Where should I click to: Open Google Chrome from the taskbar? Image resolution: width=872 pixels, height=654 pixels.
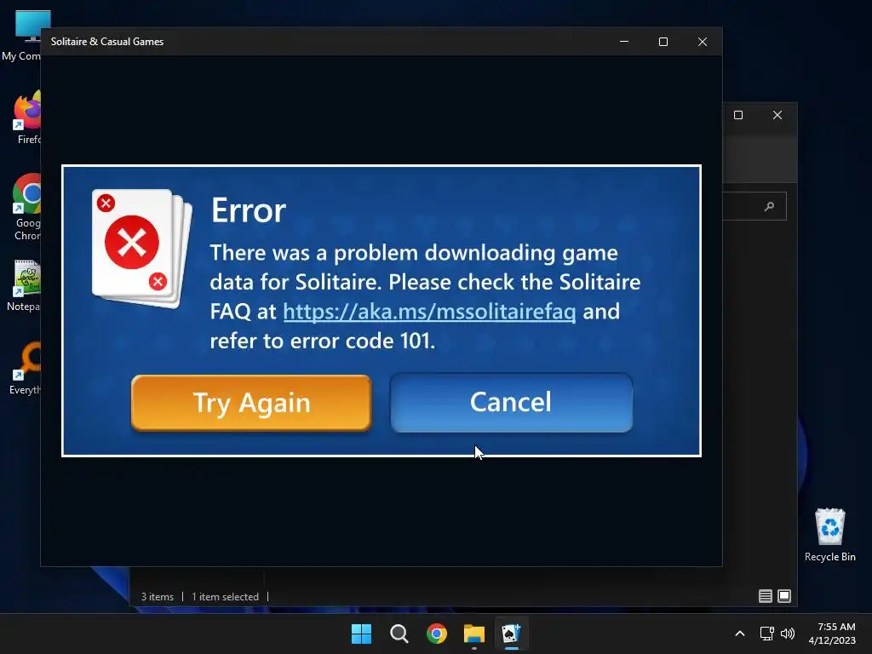click(437, 634)
